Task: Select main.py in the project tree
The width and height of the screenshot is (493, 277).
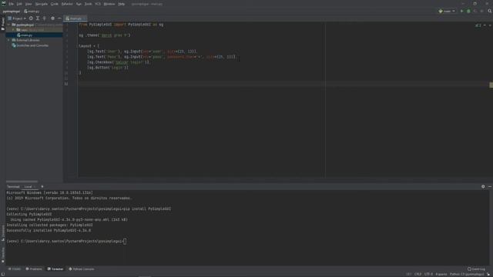Action: [26, 35]
